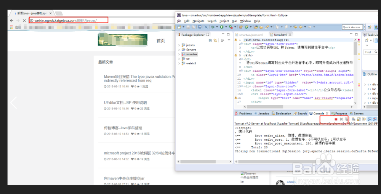Open the Project menu
The width and height of the screenshot is (381, 194).
(x=224, y=21)
